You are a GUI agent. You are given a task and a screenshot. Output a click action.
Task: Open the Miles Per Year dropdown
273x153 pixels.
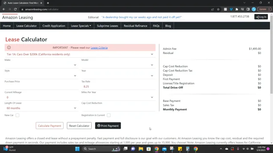tap(119, 97)
